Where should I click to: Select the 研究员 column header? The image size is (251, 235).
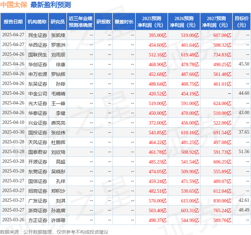[x=58, y=22]
